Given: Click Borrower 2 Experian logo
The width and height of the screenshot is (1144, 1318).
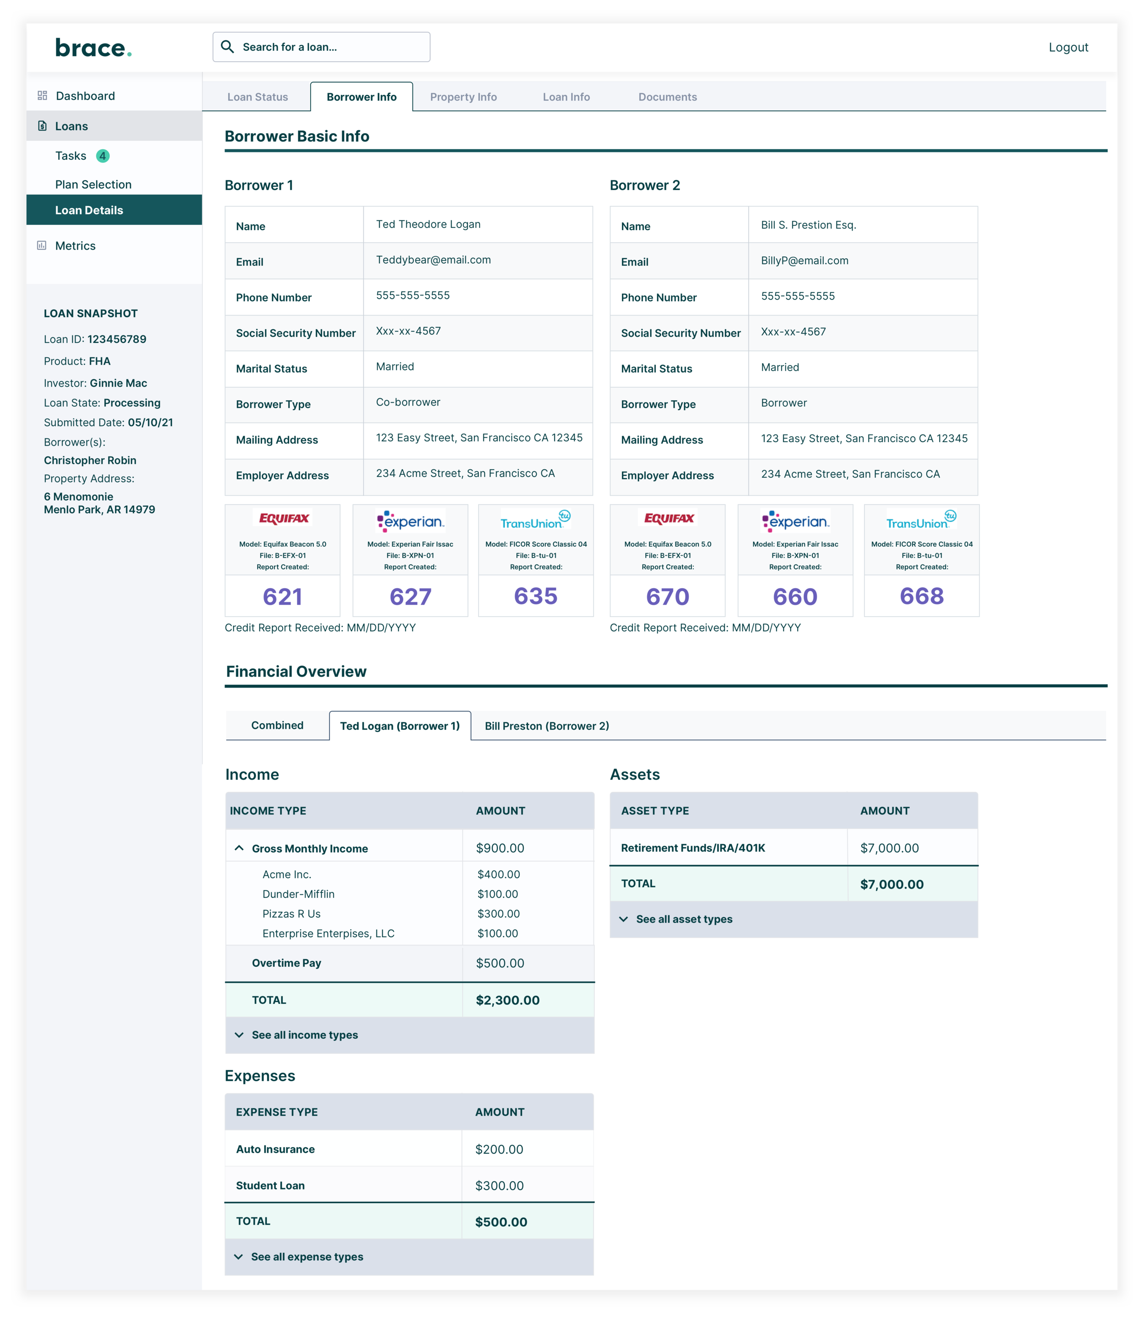Looking at the screenshot, I should pos(795,521).
